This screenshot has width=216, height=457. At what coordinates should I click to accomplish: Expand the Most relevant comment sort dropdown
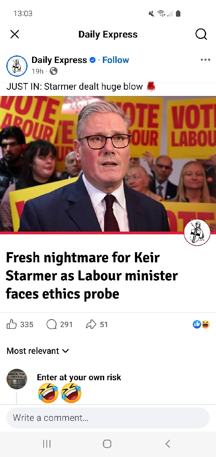coord(38,351)
